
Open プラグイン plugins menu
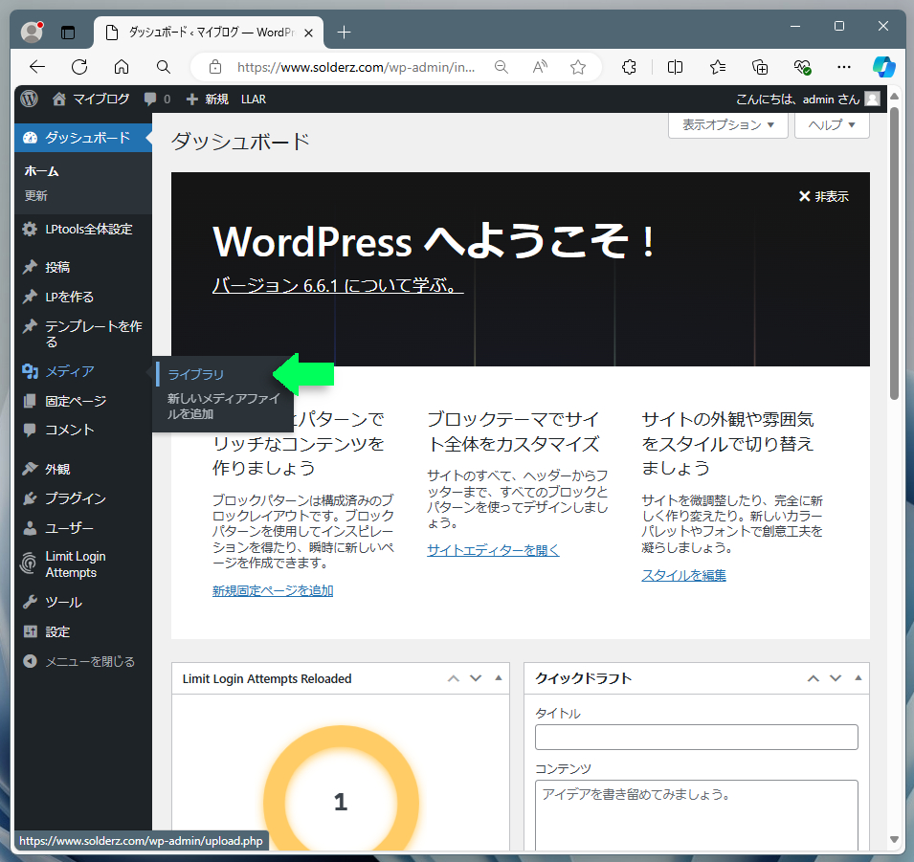pyautogui.click(x=82, y=498)
